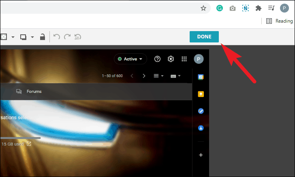Expand the blur tool dropdown arrow
This screenshot has height=177, width=295.
coord(13,37)
